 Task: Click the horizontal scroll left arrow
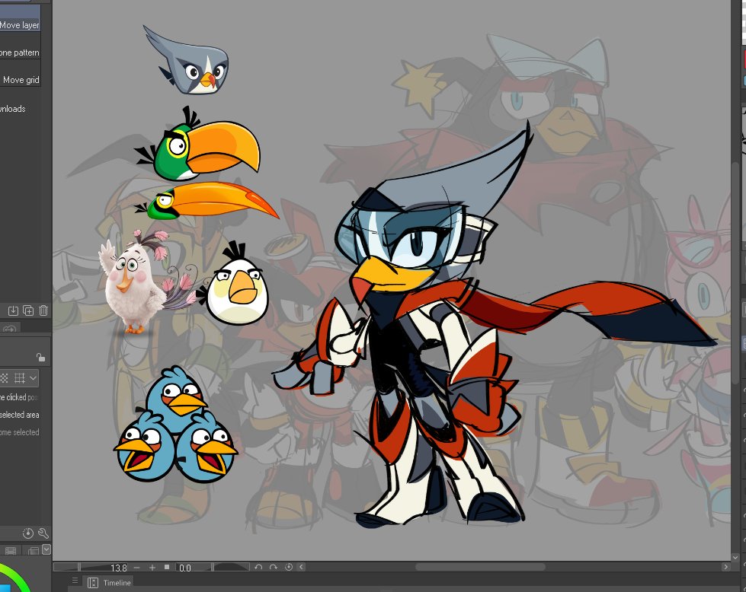click(301, 567)
